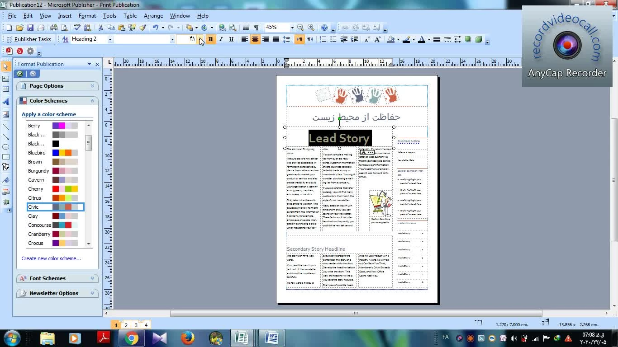618x347 pixels.
Task: Select the Oval shape tool
Action: tap(6, 147)
